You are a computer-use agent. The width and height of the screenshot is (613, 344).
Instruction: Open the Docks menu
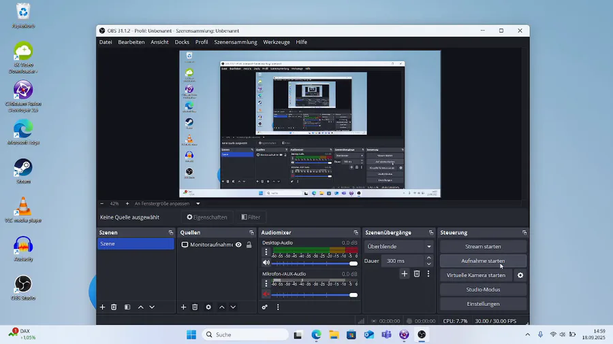tap(182, 42)
